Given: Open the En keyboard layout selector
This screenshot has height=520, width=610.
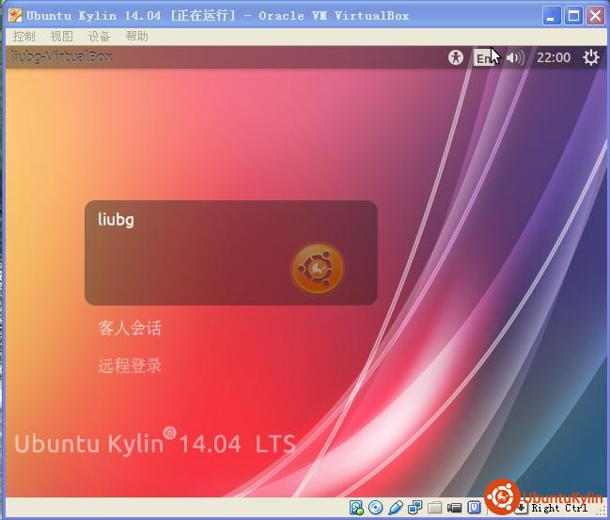Looking at the screenshot, I should pyautogui.click(x=483, y=57).
